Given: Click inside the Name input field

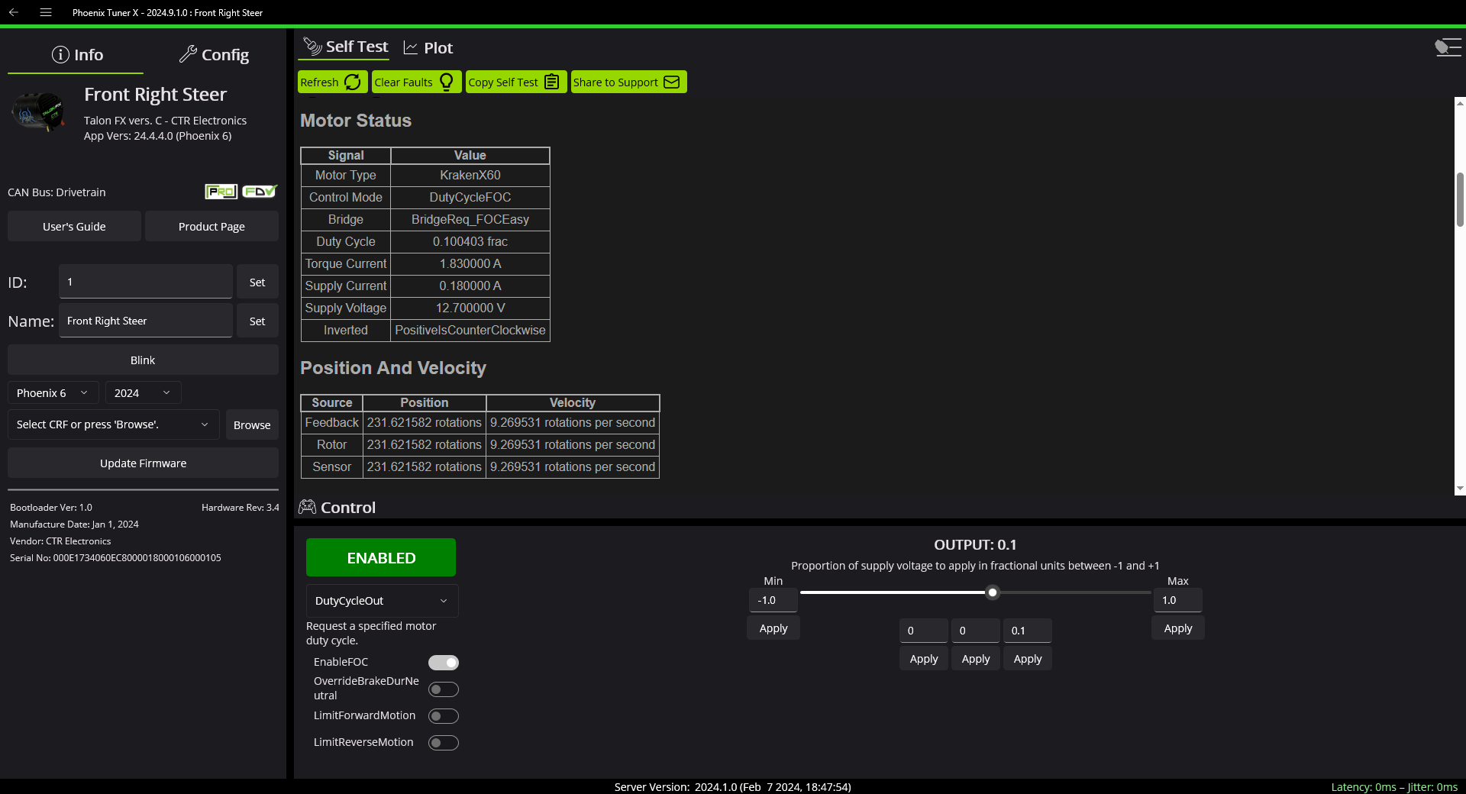Looking at the screenshot, I should 145,321.
